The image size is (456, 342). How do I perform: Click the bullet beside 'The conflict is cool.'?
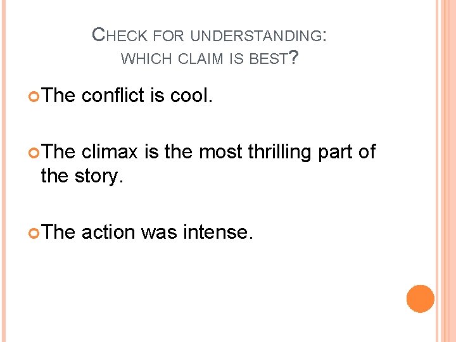(x=34, y=96)
